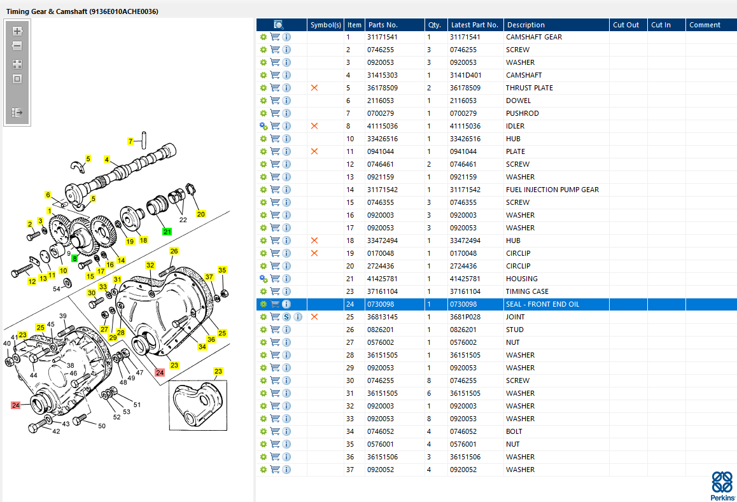Add THRUST PLATE to shopping cart
Image resolution: width=737 pixels, height=502 pixels.
(x=275, y=88)
